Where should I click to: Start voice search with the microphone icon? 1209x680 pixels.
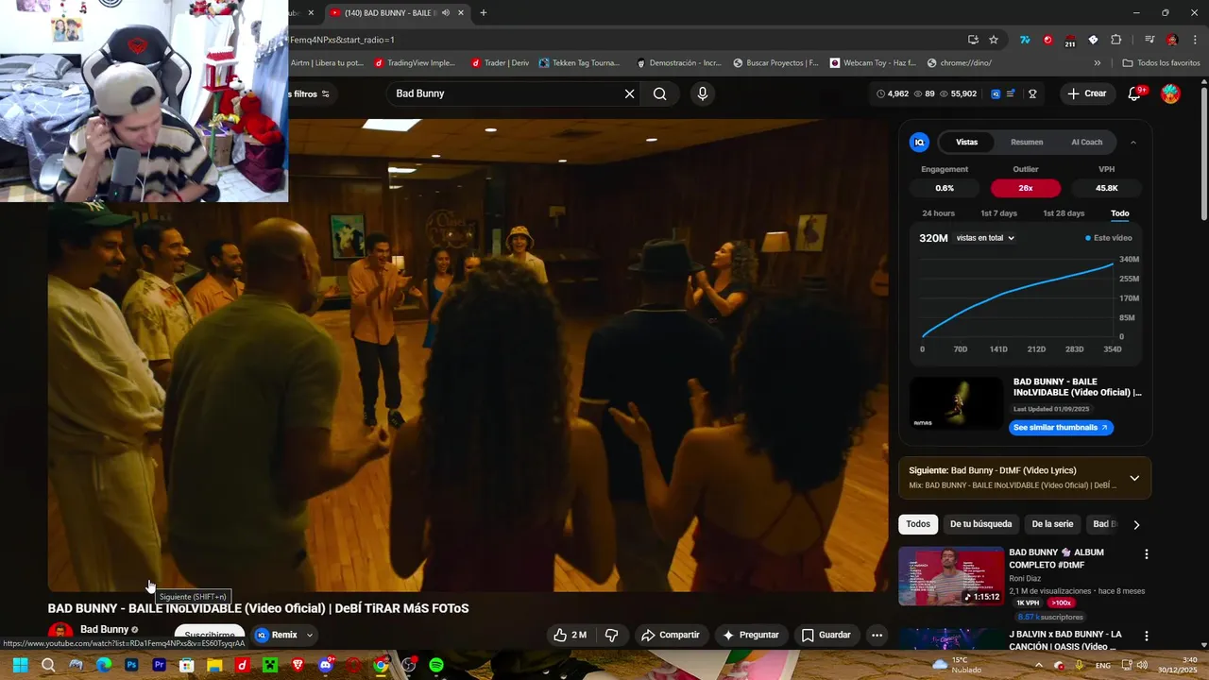(x=702, y=93)
